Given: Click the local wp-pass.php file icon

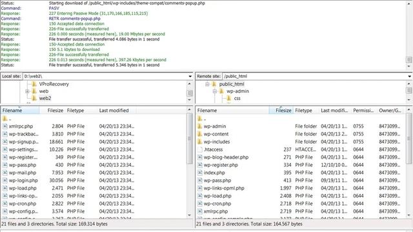Looking at the screenshot, I should click(x=5, y=165).
